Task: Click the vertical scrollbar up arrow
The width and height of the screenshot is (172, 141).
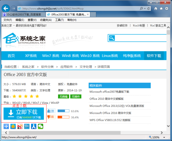Action: click(x=168, y=28)
